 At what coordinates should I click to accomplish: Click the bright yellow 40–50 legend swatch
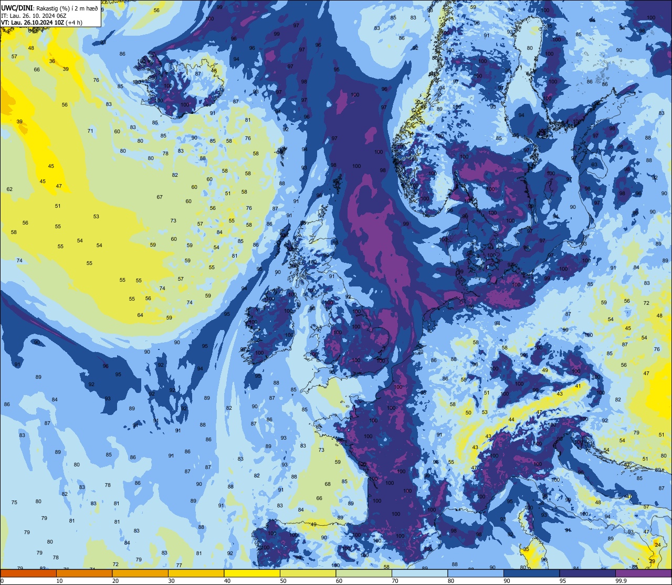click(x=252, y=573)
